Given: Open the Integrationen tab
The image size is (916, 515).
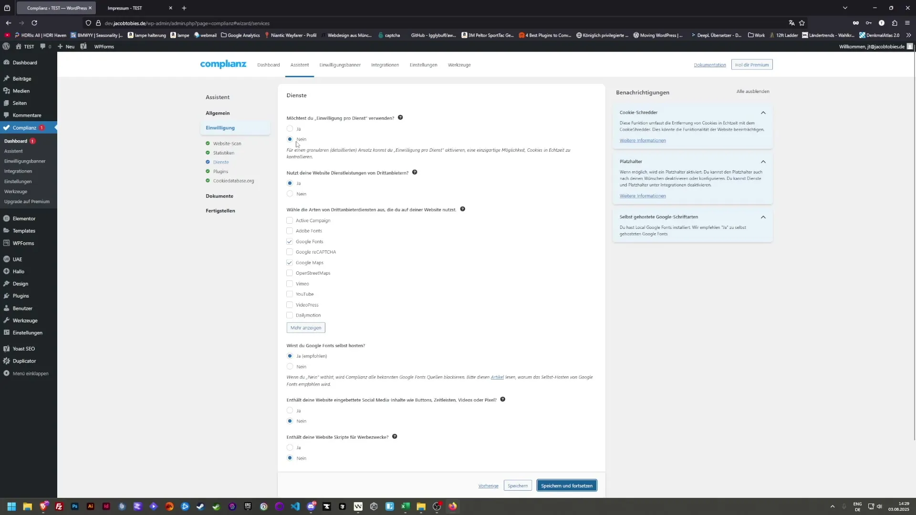Looking at the screenshot, I should 385,65.
